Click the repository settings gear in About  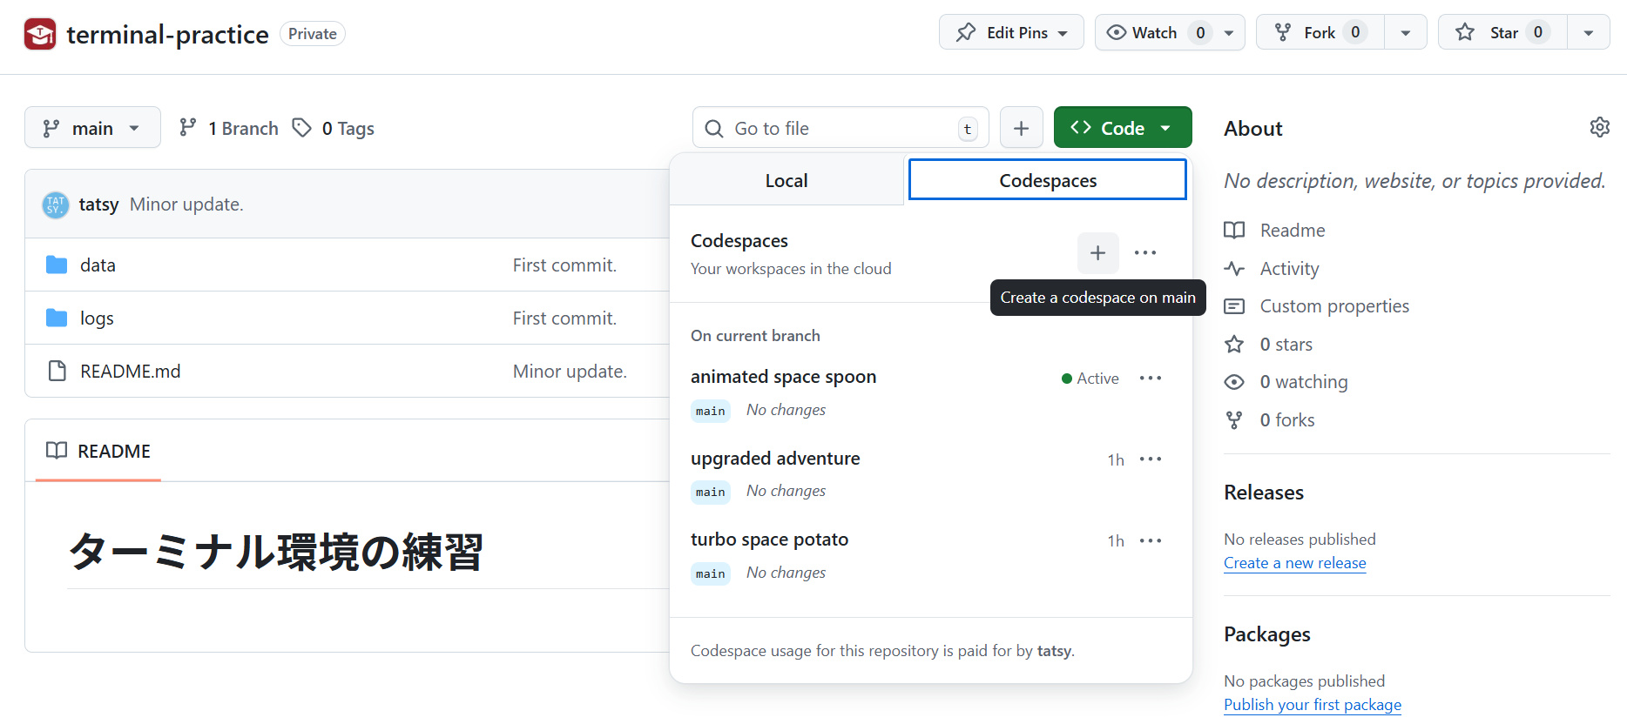pos(1599,128)
